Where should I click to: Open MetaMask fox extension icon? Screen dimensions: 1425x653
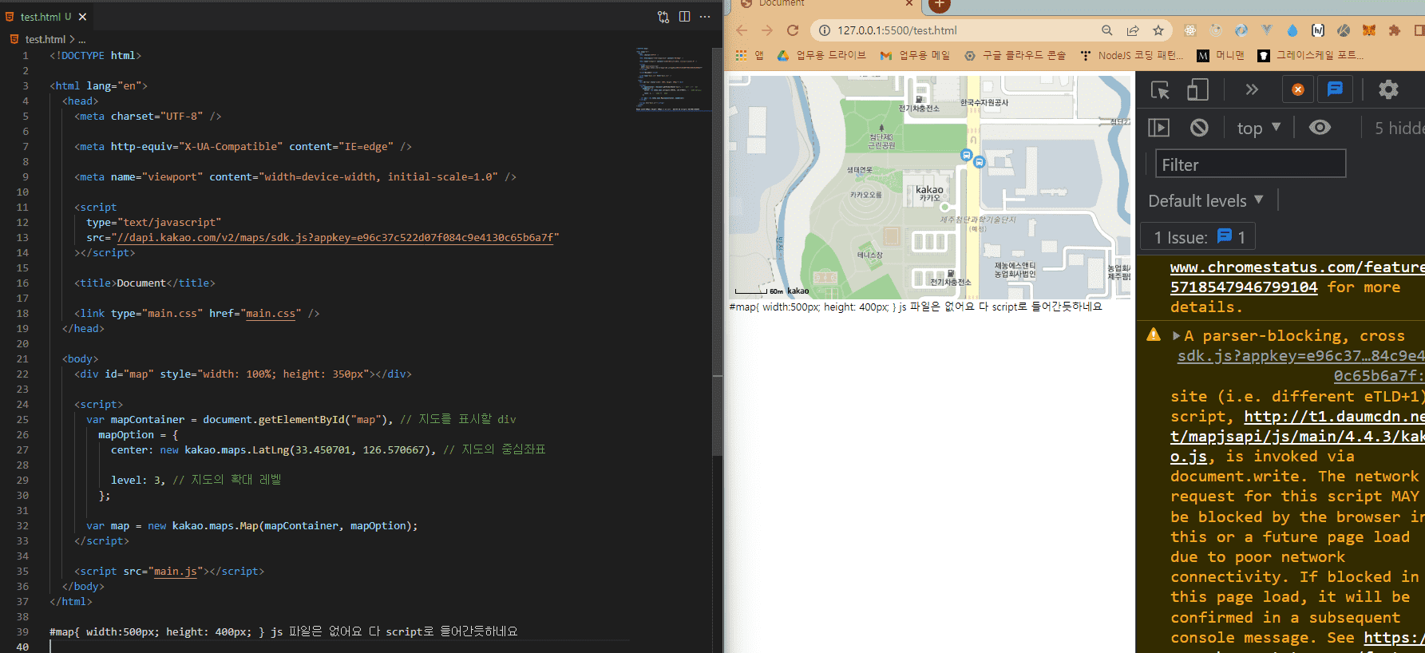point(1369,30)
